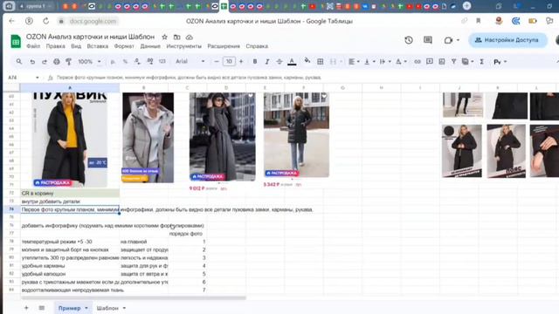Viewport: 559px width, 314px height.
Task: Open the Правка menu
Action: point(55,46)
